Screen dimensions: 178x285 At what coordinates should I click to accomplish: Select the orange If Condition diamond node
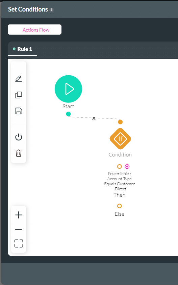[x=120, y=139]
